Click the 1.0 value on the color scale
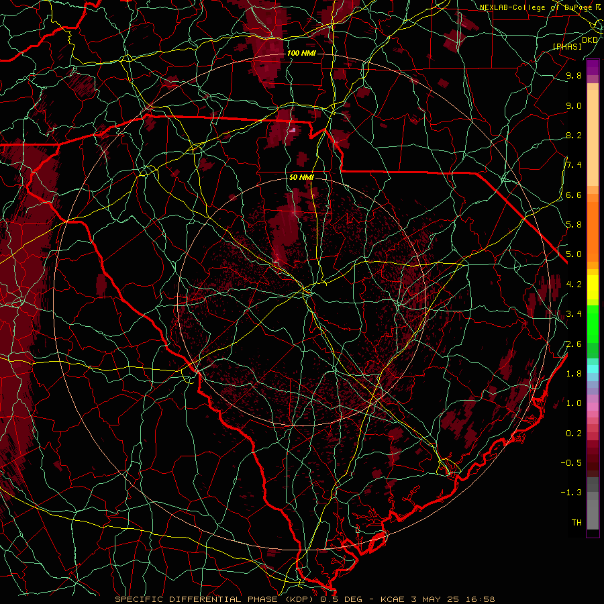Screen dimensions: 604x604 point(574,403)
